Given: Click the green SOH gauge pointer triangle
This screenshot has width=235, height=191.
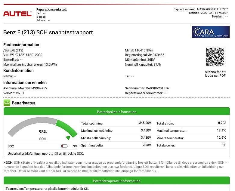Looking at the screenshot, I should (68, 138).
